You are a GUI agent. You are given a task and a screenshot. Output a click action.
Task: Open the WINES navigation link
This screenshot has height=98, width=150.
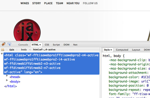25,3
